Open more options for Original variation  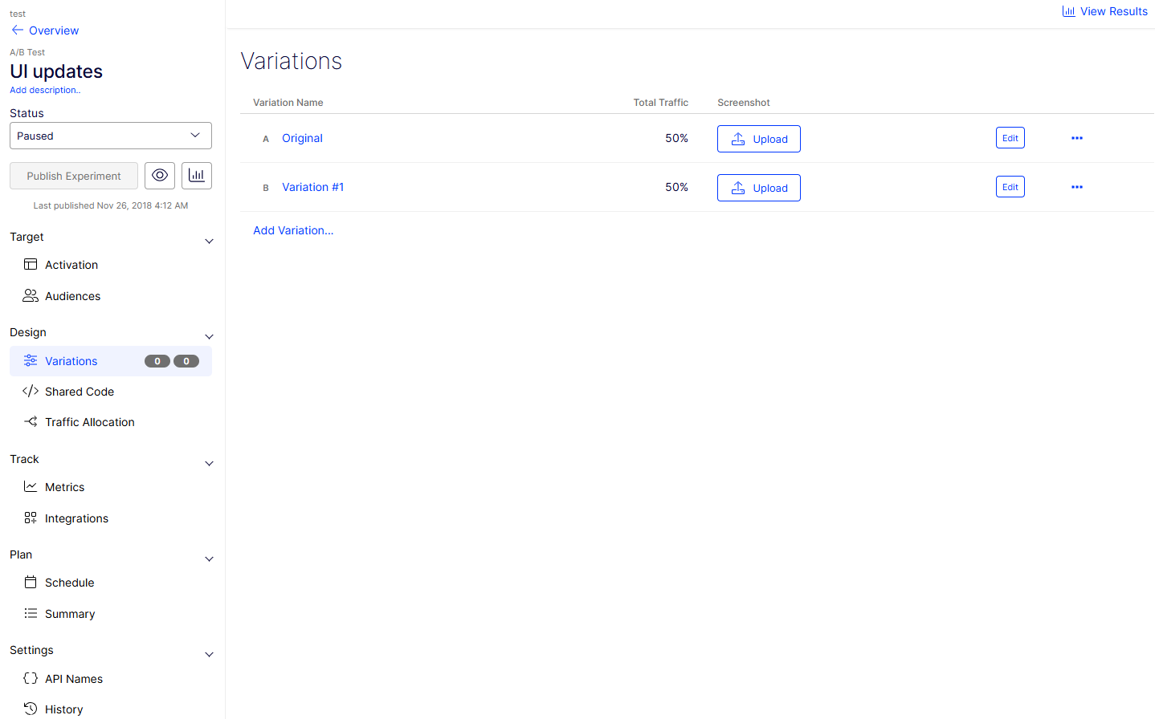point(1076,138)
